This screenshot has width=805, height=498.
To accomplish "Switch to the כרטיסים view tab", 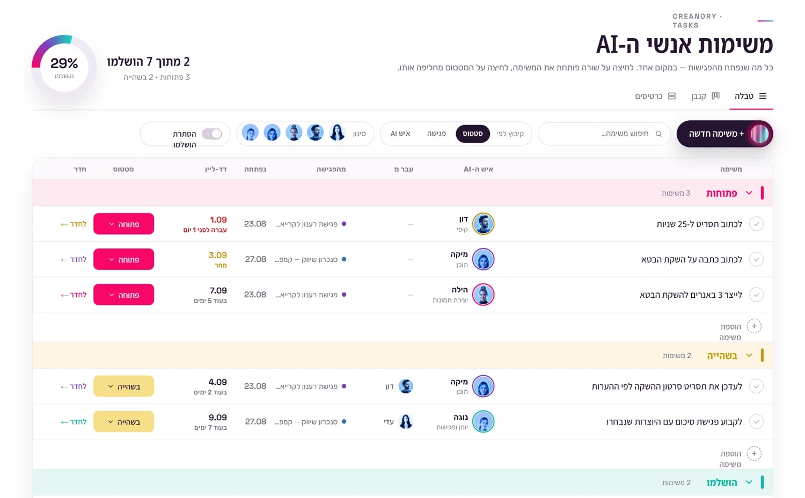I will coord(655,96).
